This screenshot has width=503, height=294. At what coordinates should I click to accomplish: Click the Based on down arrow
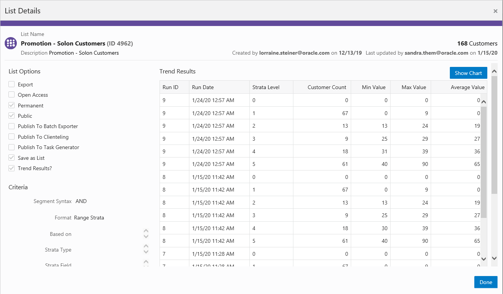click(146, 236)
